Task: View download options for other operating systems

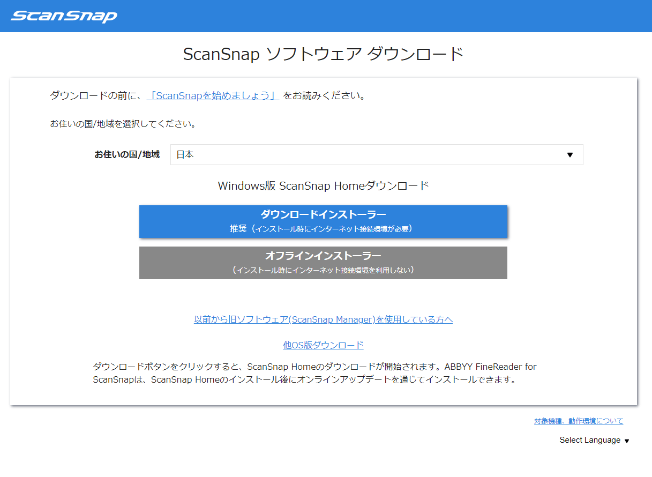Action: pyautogui.click(x=323, y=345)
